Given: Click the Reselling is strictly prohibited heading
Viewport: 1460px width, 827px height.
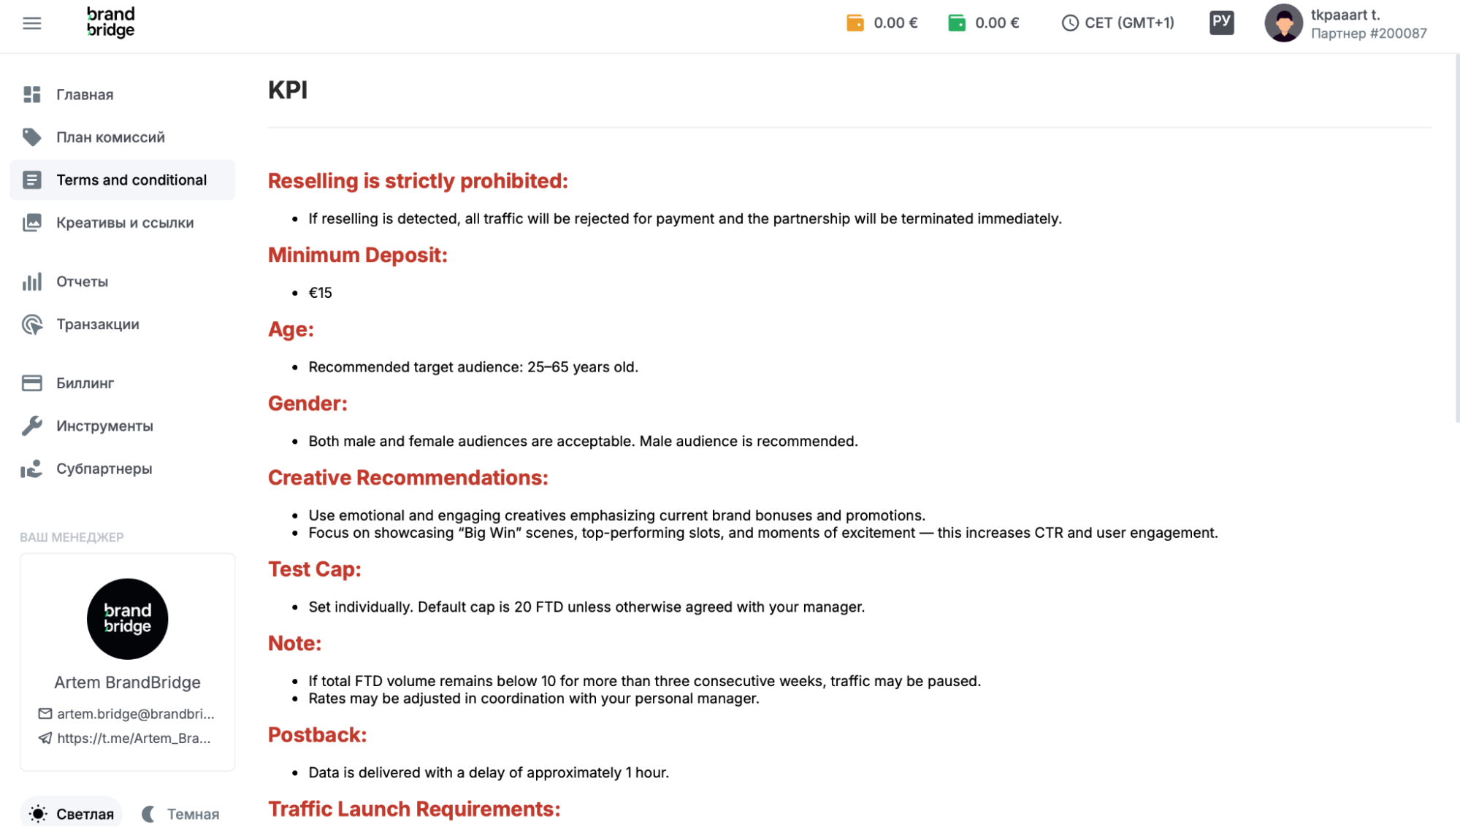Looking at the screenshot, I should coord(418,181).
